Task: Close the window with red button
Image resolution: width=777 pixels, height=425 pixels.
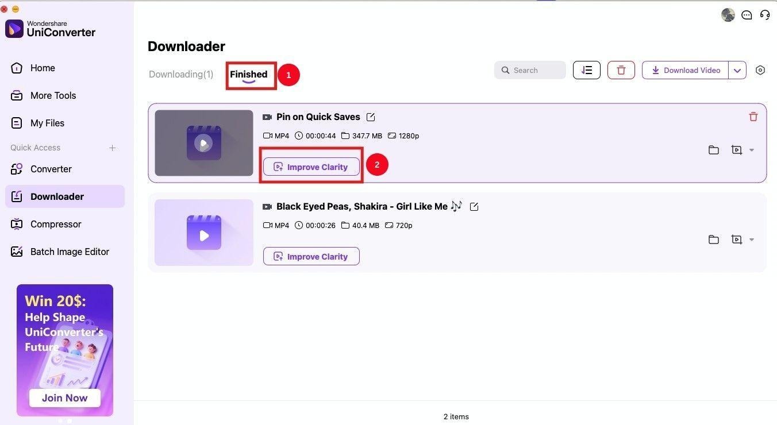Action: pyautogui.click(x=4, y=9)
